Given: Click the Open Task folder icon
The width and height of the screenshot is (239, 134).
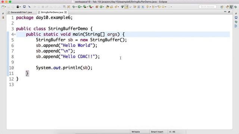Looking at the screenshot, I should tap(112, 7).
